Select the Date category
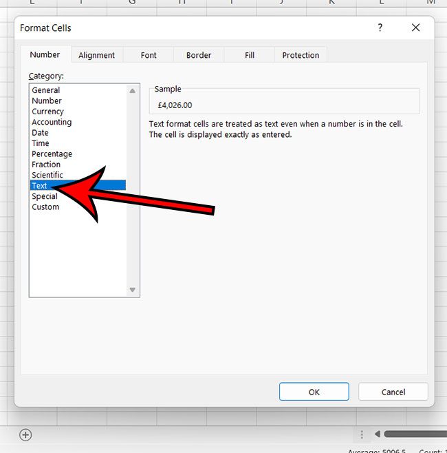447x453 pixels. coord(40,133)
